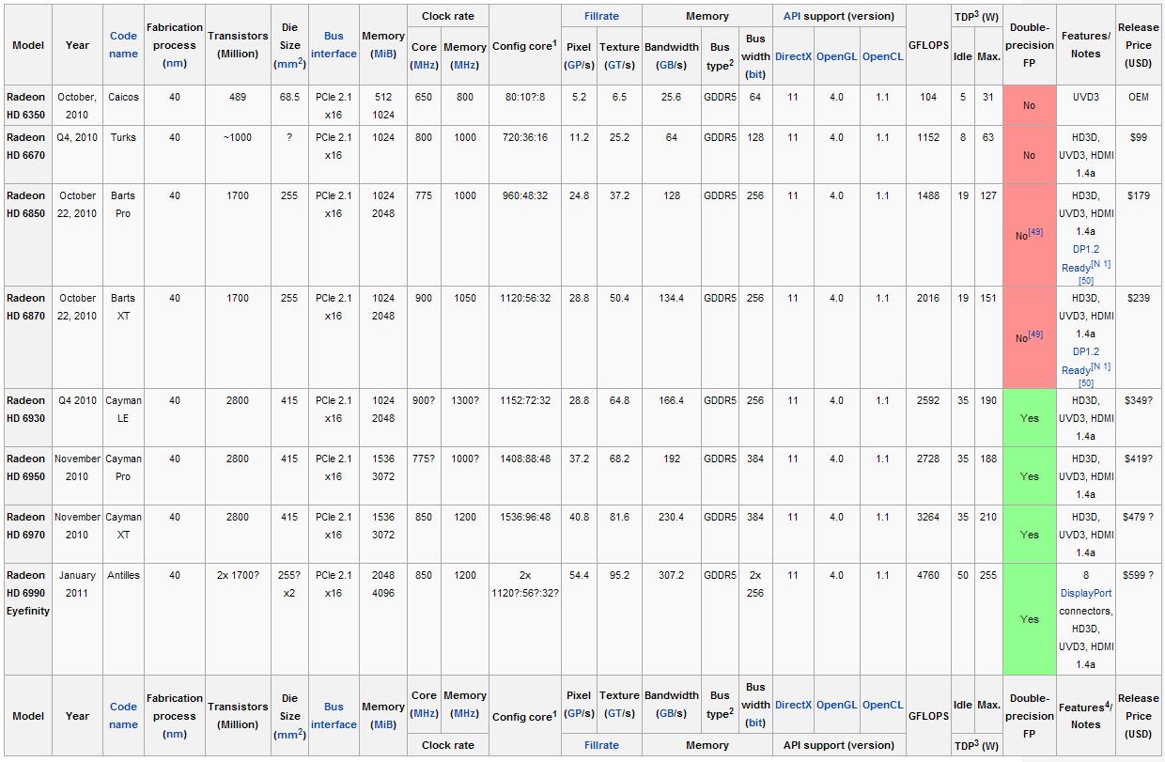This screenshot has height=762, width=1165.
Task: Click the 1488 GFLOPS value
Action: 927,196
